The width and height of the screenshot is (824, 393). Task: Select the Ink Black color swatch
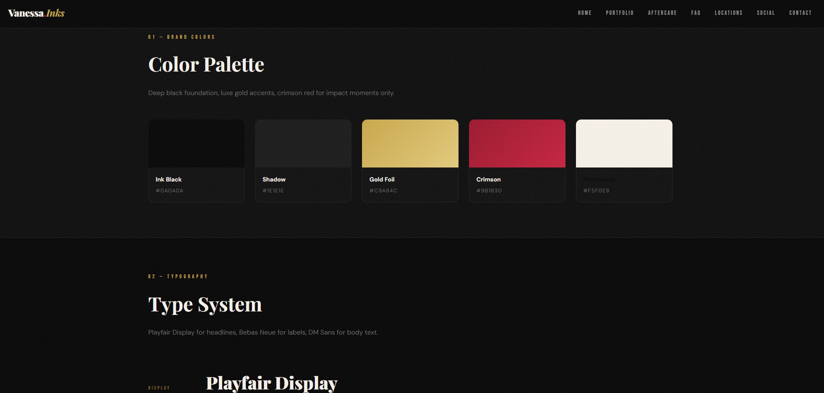point(196,143)
